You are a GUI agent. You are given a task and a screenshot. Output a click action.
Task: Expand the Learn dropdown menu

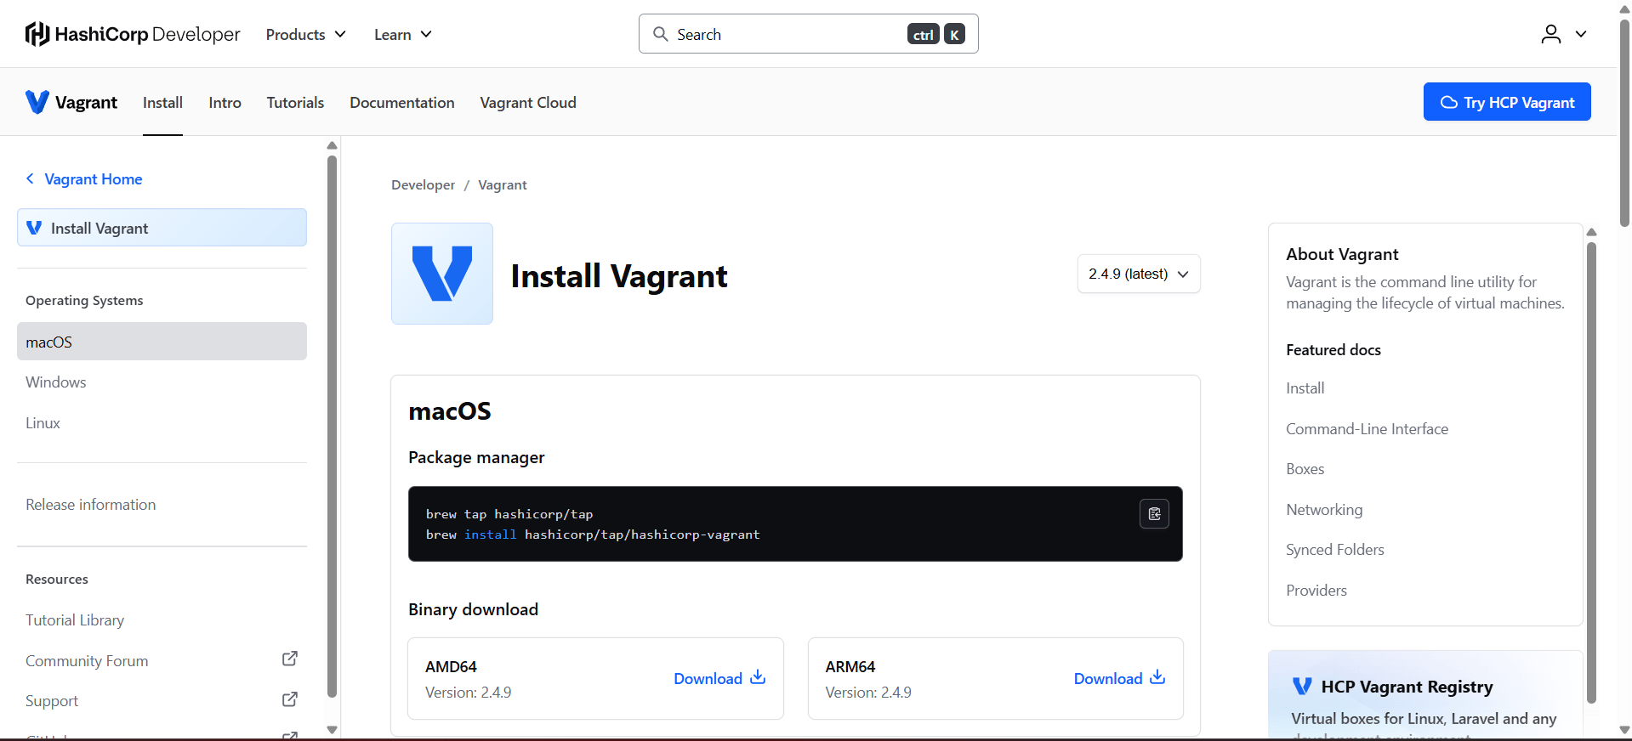403,34
